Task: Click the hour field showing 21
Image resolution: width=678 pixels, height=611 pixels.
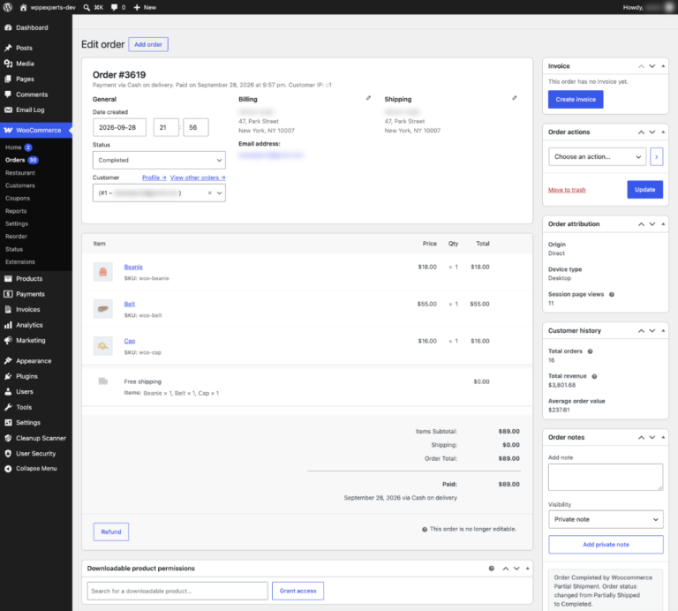Action: (x=166, y=127)
